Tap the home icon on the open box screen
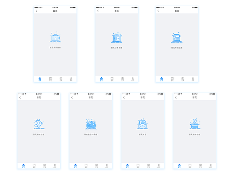The width and height of the screenshot is (233, 175). [x=179, y=166]
